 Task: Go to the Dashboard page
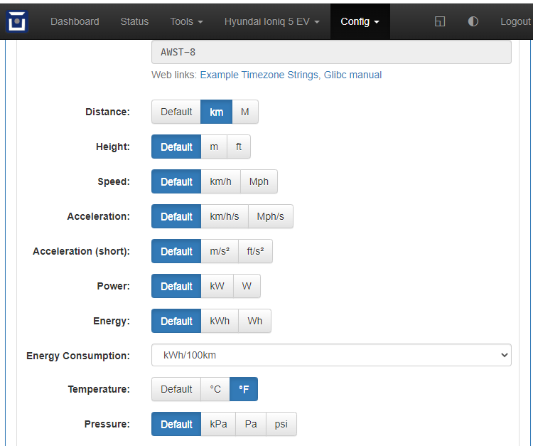(75, 21)
